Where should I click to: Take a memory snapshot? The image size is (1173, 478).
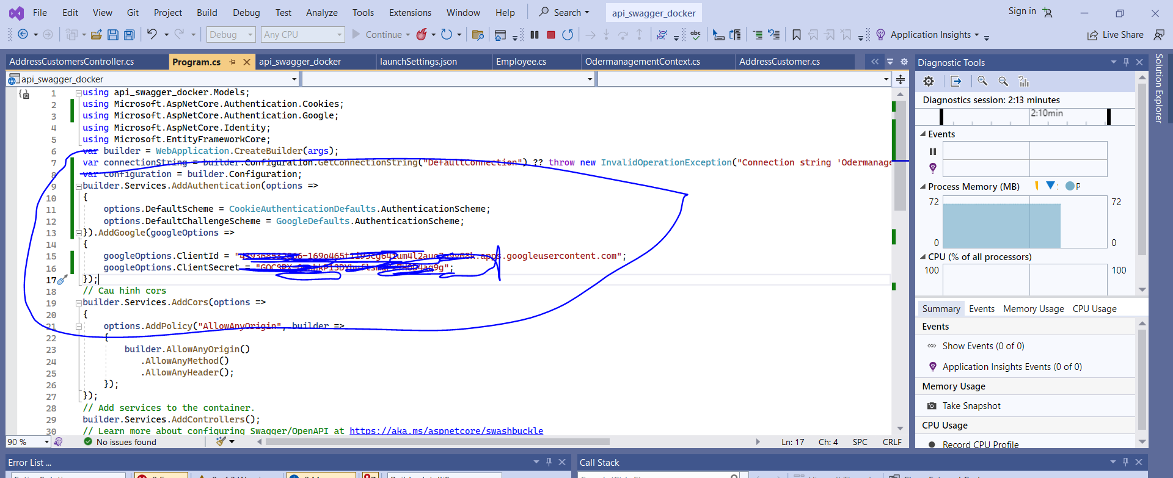click(971, 406)
